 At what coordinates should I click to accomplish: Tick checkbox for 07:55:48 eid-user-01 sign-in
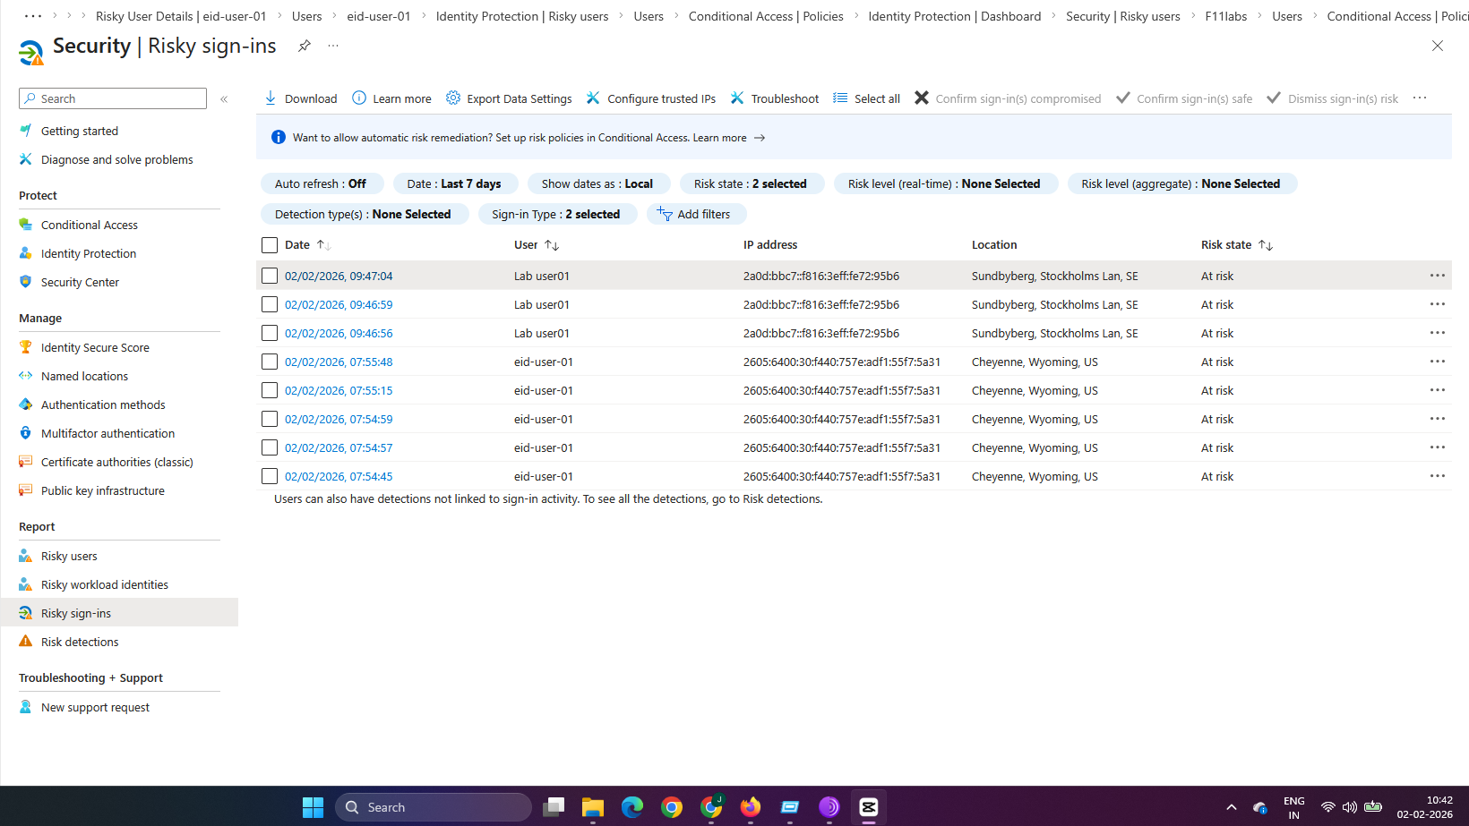pyautogui.click(x=270, y=362)
